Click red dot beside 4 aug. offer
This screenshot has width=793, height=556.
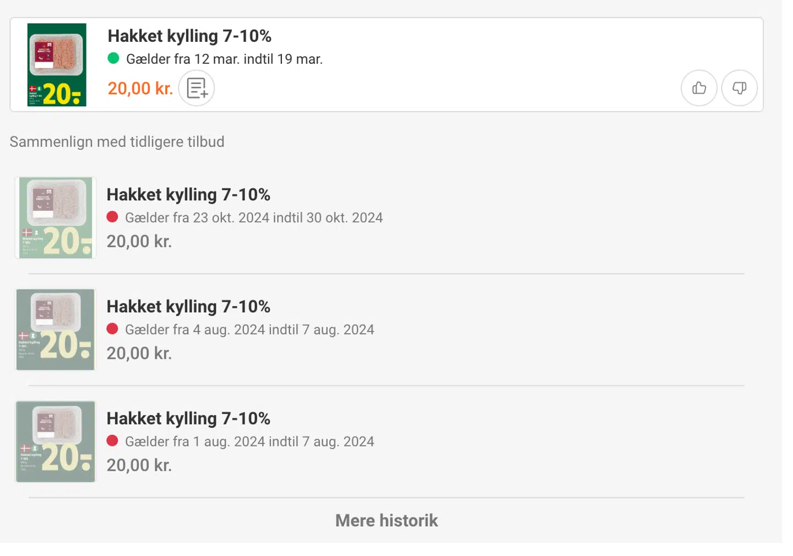(x=112, y=329)
